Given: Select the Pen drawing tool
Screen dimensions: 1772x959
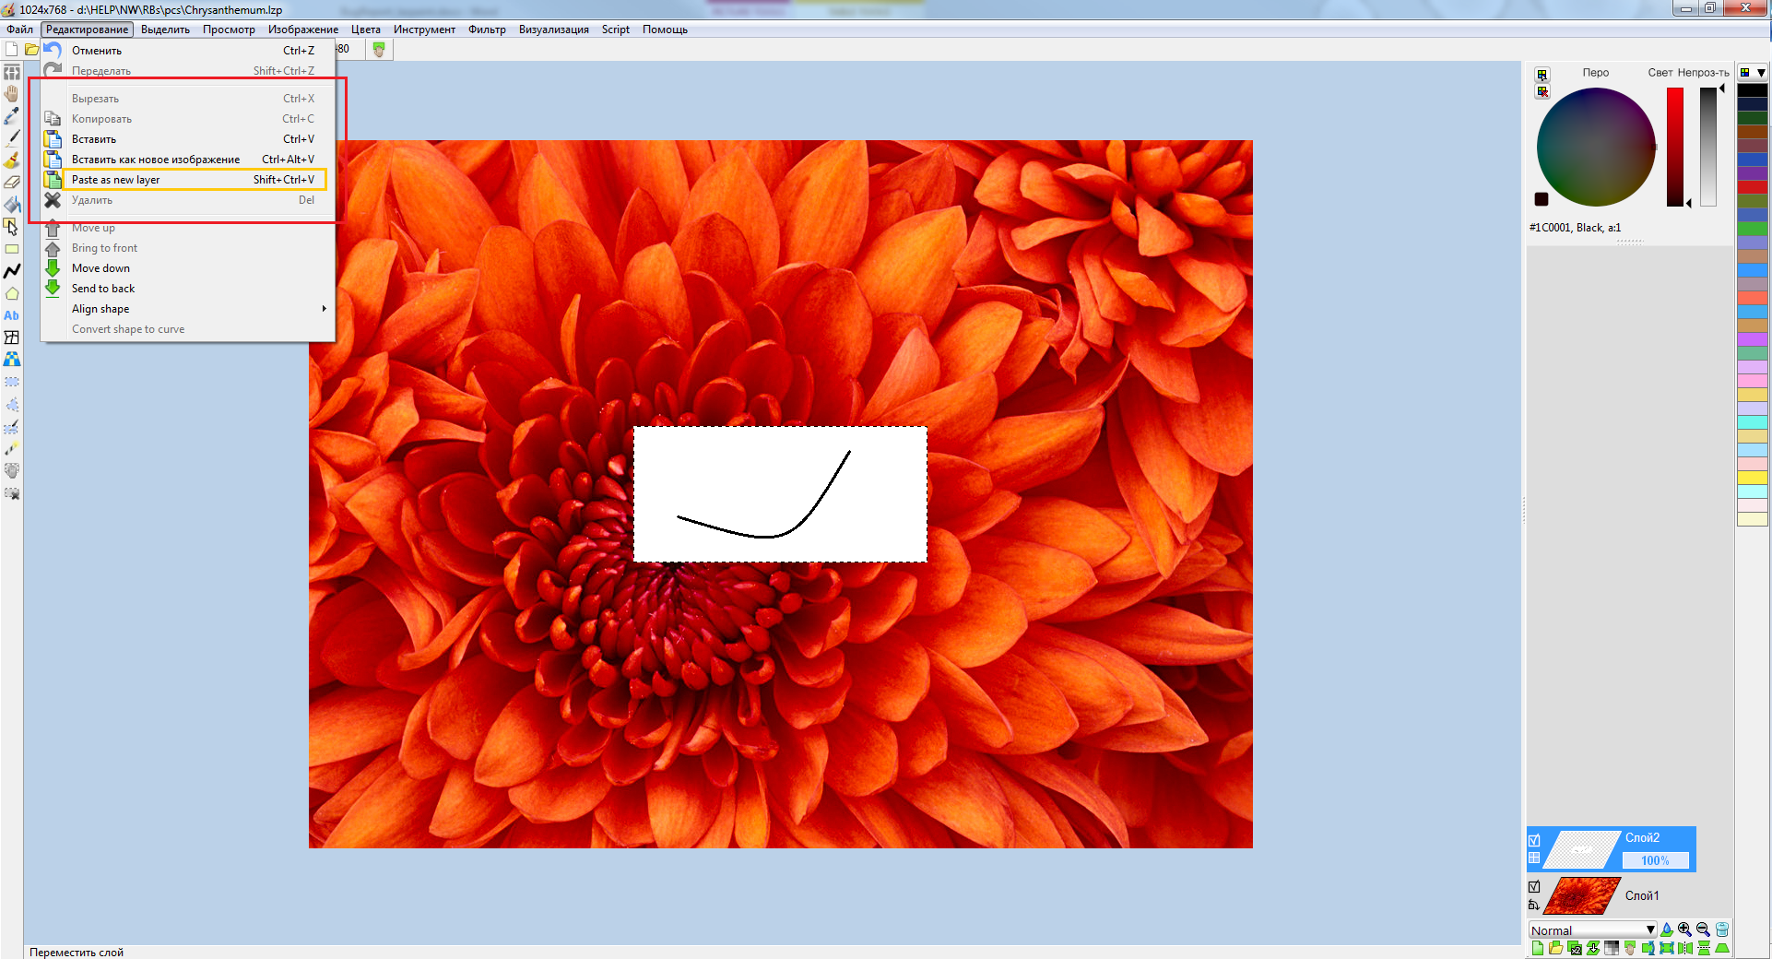Looking at the screenshot, I should 12,137.
